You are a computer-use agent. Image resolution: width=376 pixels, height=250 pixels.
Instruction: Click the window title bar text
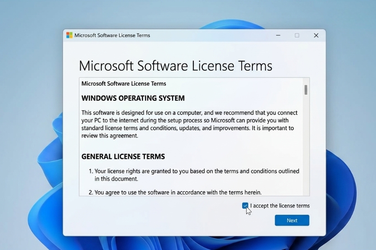pos(112,35)
